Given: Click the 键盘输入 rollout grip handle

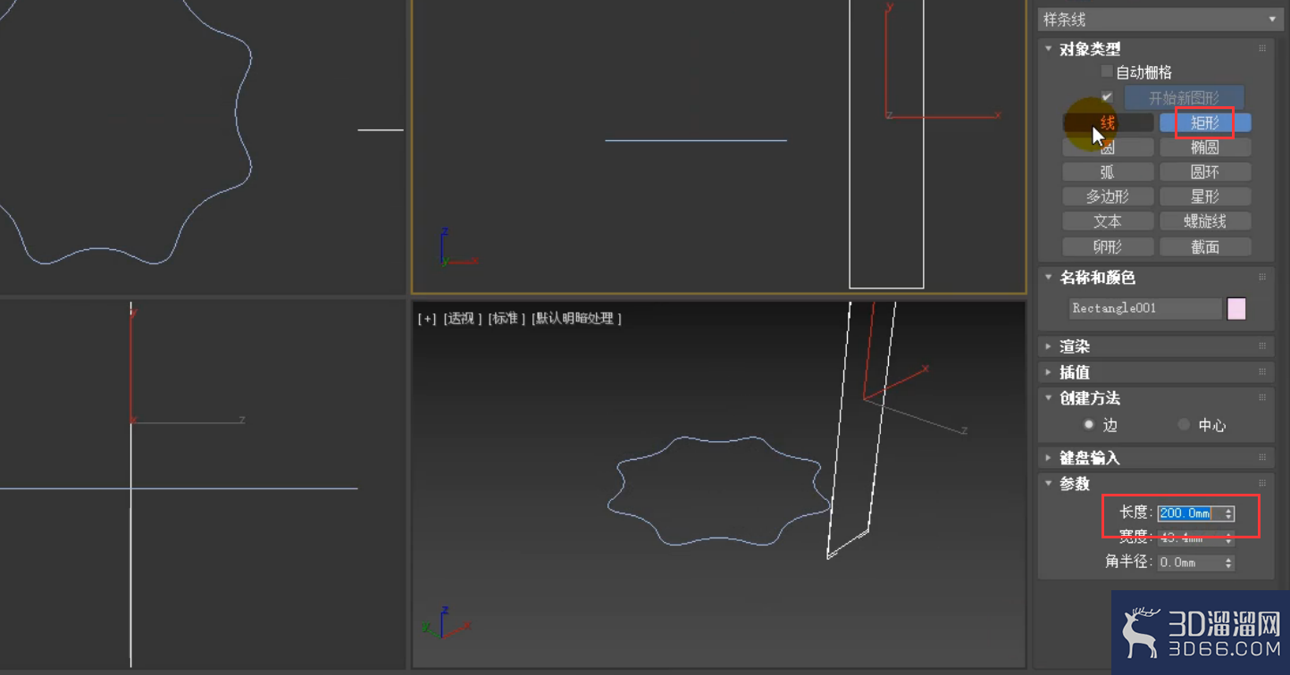Looking at the screenshot, I should tap(1262, 458).
